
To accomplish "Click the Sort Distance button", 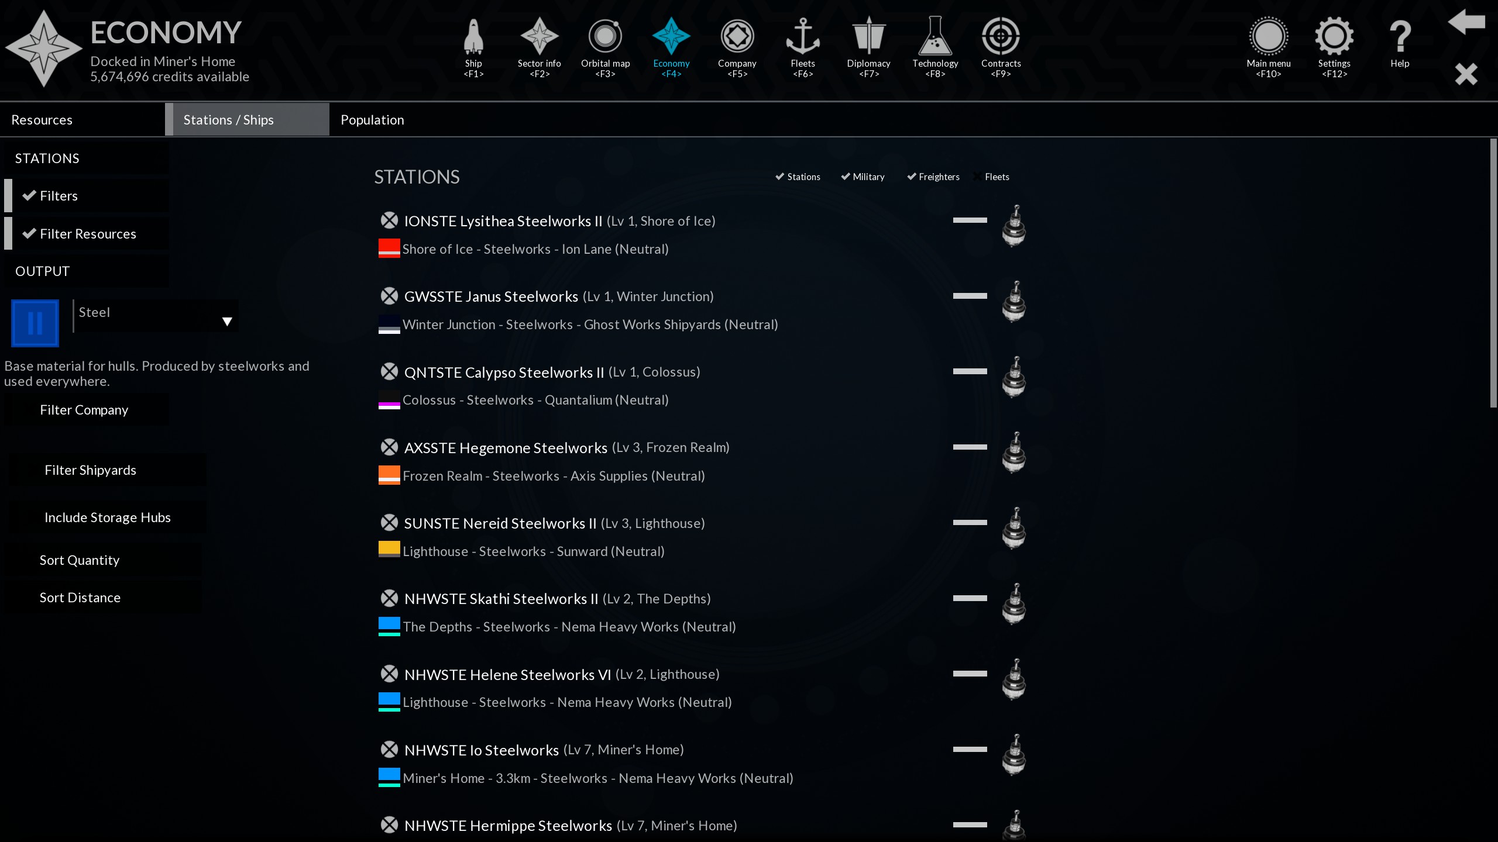I will [x=80, y=598].
